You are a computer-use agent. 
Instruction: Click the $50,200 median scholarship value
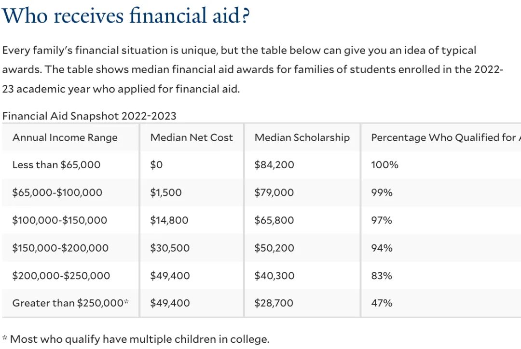274,248
